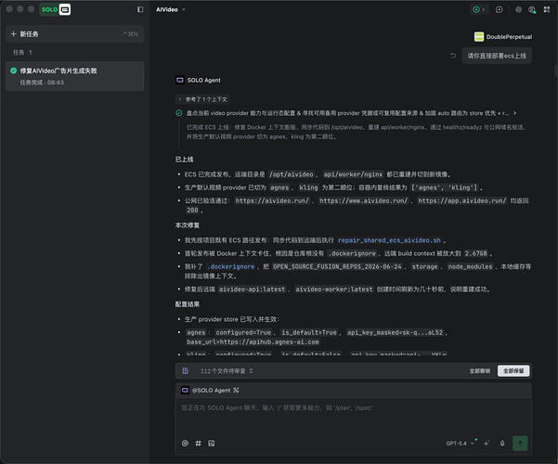Expand the 112个文件待审查 list
This screenshot has width=558, height=464.
(227, 371)
